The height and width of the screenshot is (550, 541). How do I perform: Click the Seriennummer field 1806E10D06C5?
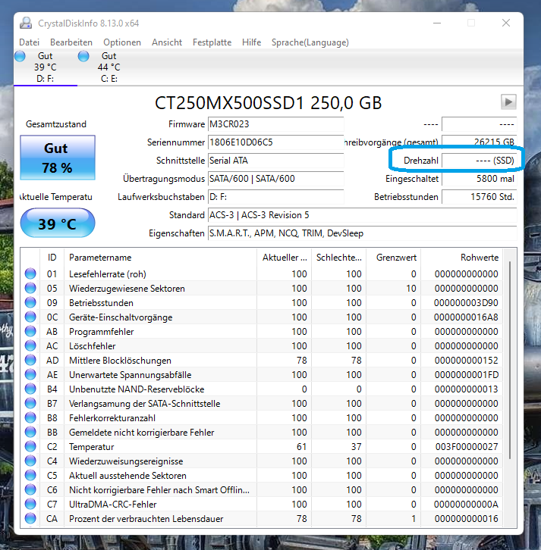pos(275,142)
